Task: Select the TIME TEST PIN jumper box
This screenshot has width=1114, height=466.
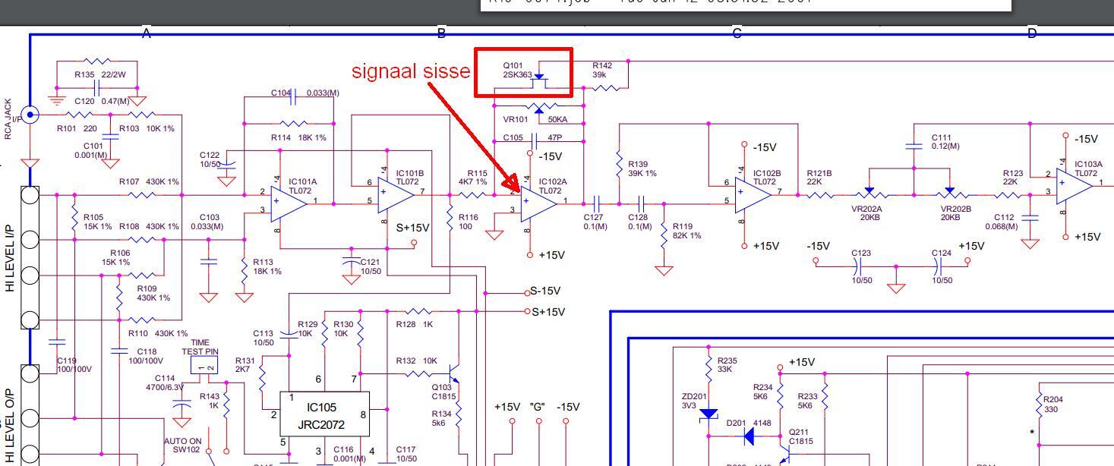Action: (x=205, y=367)
